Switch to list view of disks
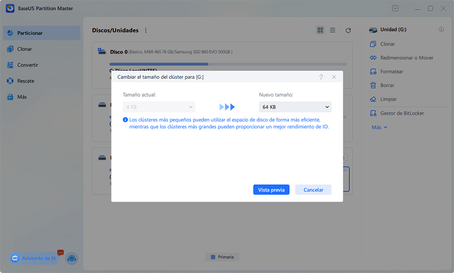This screenshot has height=273, width=454. point(332,30)
